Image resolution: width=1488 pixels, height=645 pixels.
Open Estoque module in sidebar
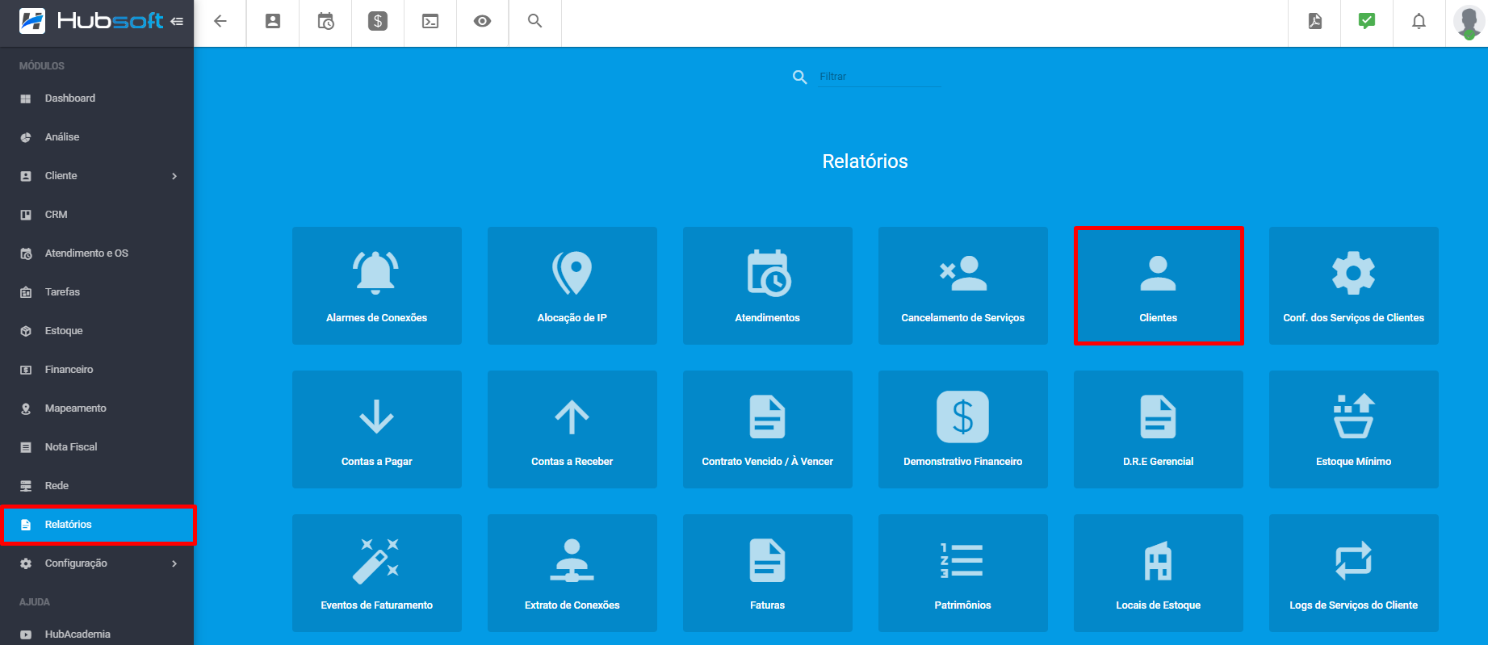coord(97,331)
